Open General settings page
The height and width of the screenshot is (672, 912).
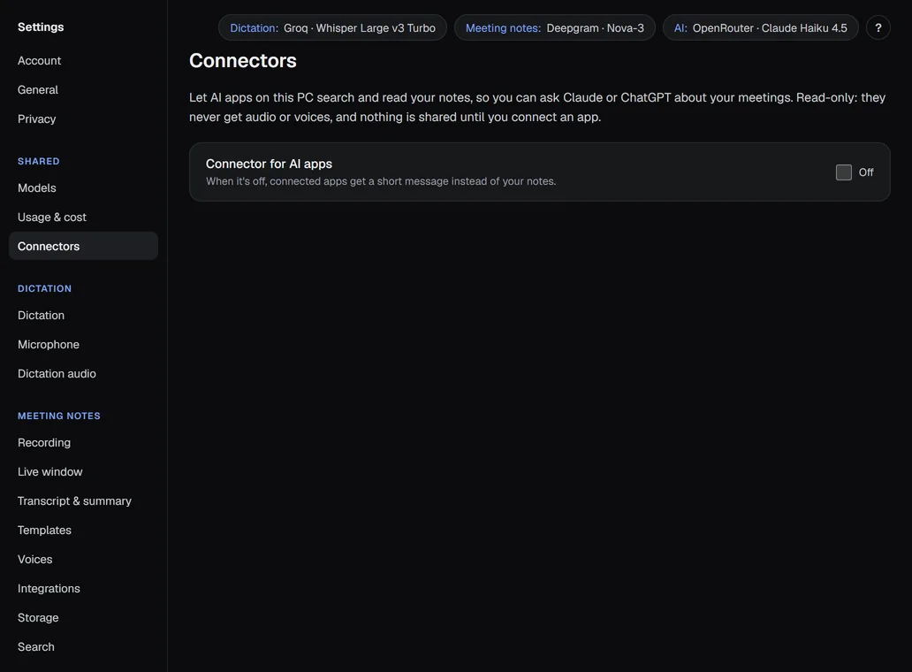[x=83, y=89]
